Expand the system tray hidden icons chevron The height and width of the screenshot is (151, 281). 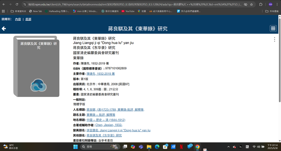229,147
